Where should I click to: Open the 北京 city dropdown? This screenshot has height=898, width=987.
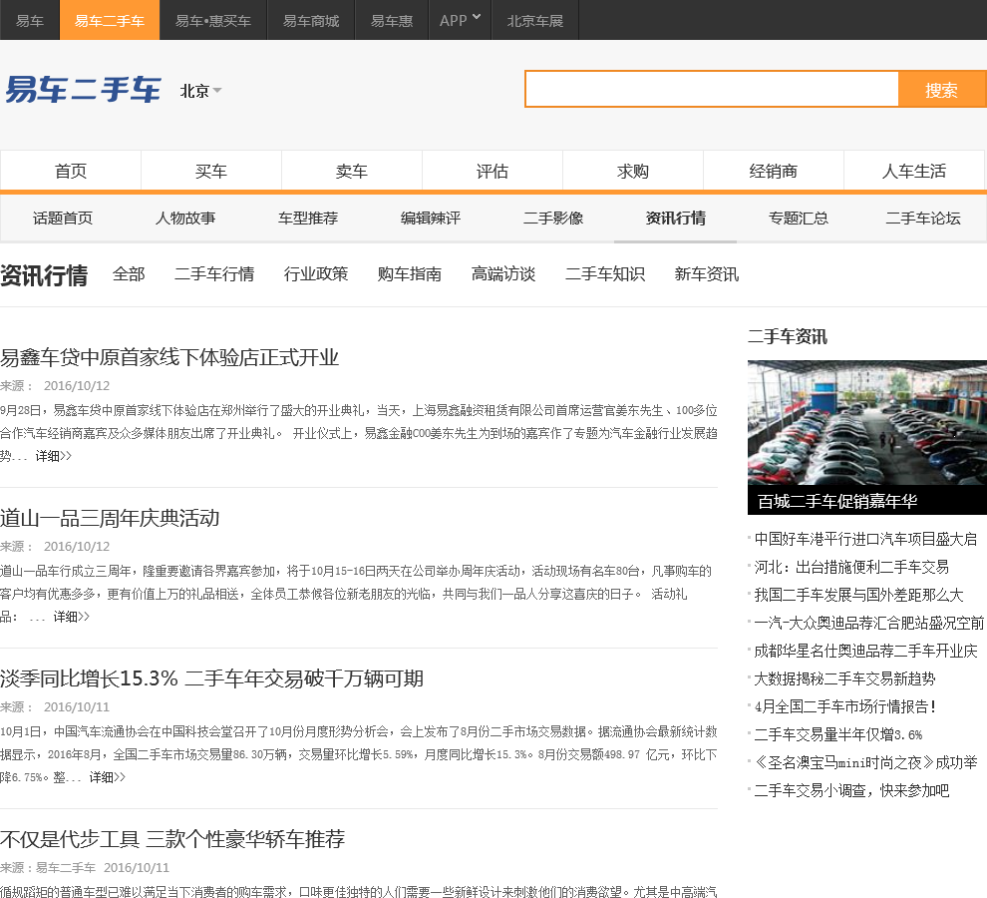pyautogui.click(x=200, y=91)
